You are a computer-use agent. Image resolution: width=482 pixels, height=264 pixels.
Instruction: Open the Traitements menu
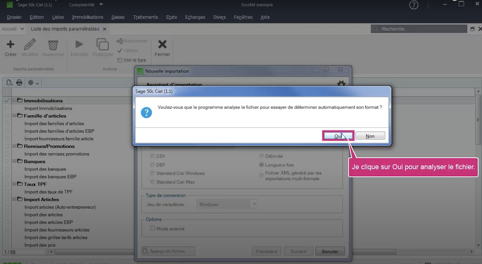145,17
